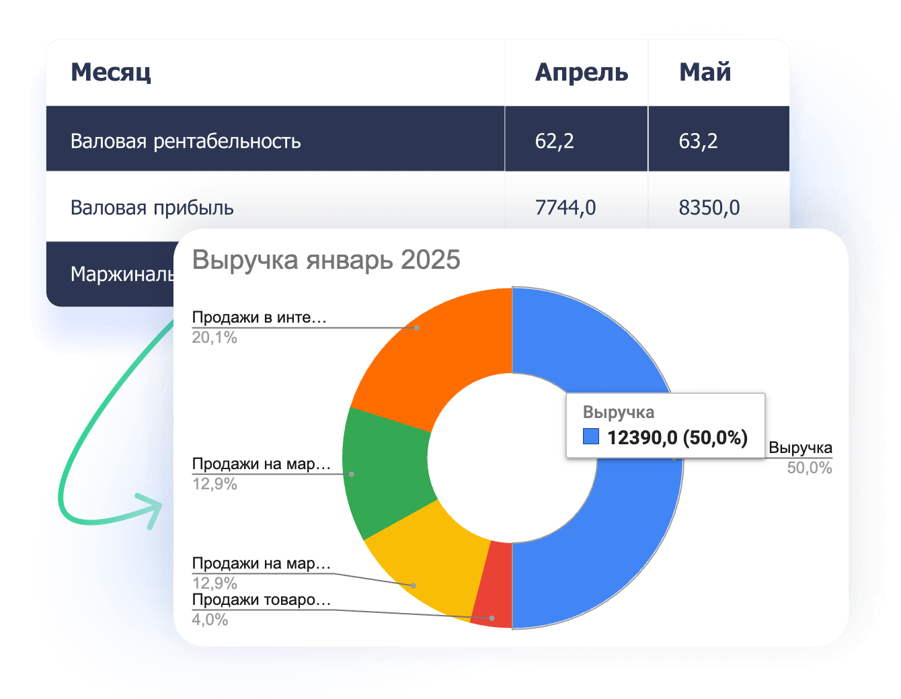The height and width of the screenshot is (699, 901).
Task: Select the 7744,0 cell
Action: [565, 208]
